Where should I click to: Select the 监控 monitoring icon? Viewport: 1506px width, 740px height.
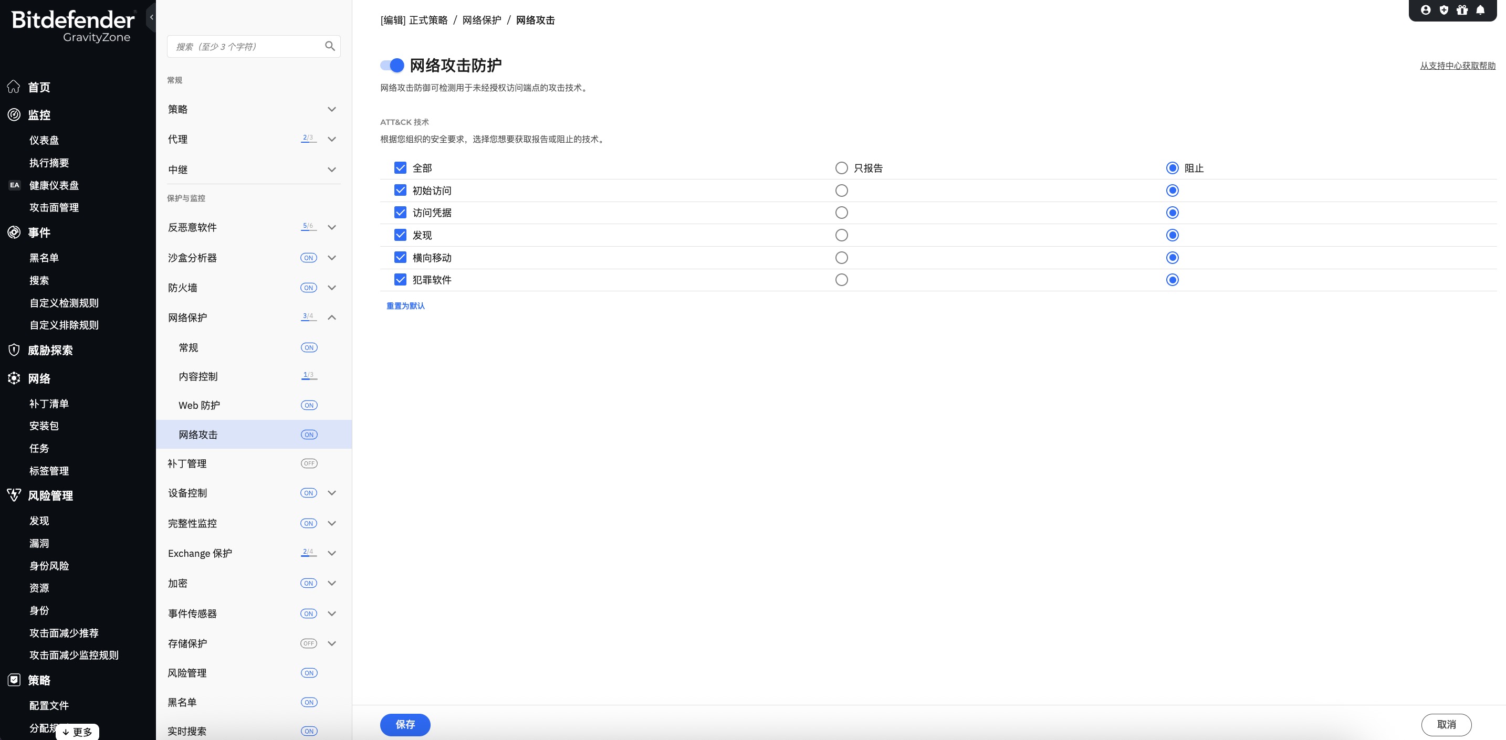click(x=13, y=114)
